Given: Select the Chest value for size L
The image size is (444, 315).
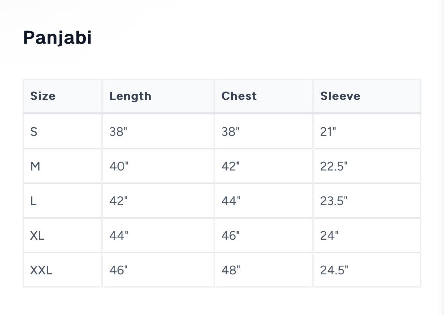Looking at the screenshot, I should [230, 201].
